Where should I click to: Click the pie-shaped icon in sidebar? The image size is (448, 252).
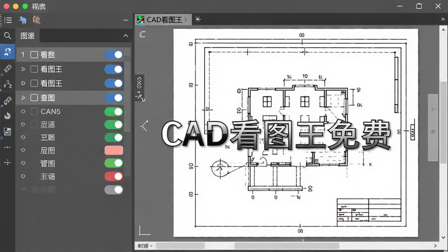[x=8, y=115]
